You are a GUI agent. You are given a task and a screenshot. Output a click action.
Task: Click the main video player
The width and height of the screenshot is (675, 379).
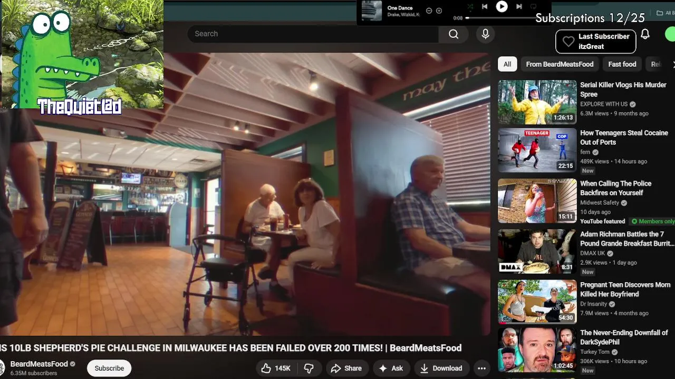(245, 194)
